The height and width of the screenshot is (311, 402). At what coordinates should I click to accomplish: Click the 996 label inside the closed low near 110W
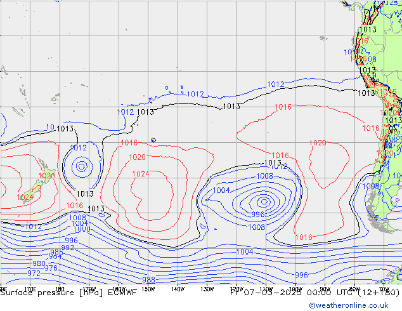257,215
